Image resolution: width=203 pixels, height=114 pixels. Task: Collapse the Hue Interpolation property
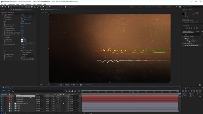tap(3, 45)
